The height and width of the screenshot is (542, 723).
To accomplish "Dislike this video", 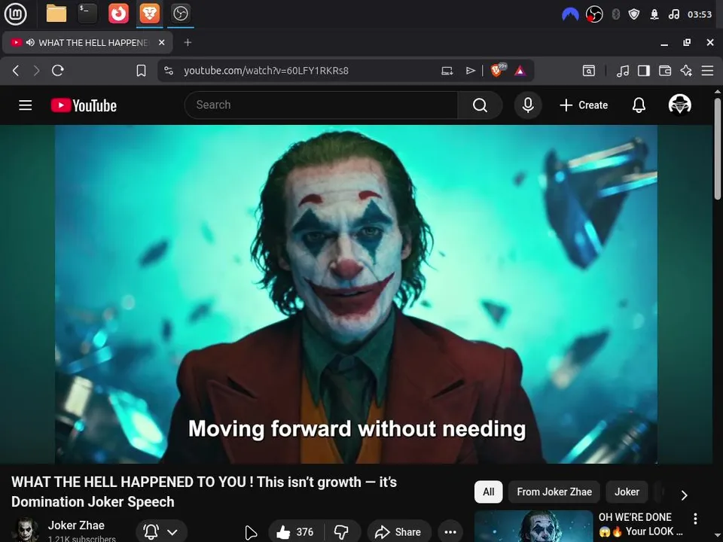I will 342,532.
